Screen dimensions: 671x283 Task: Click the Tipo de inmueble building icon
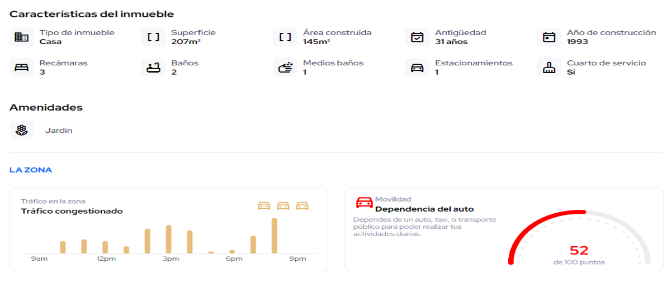[22, 37]
